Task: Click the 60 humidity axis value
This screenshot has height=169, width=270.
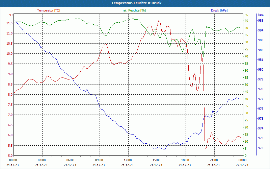Action: [x=246, y=71]
